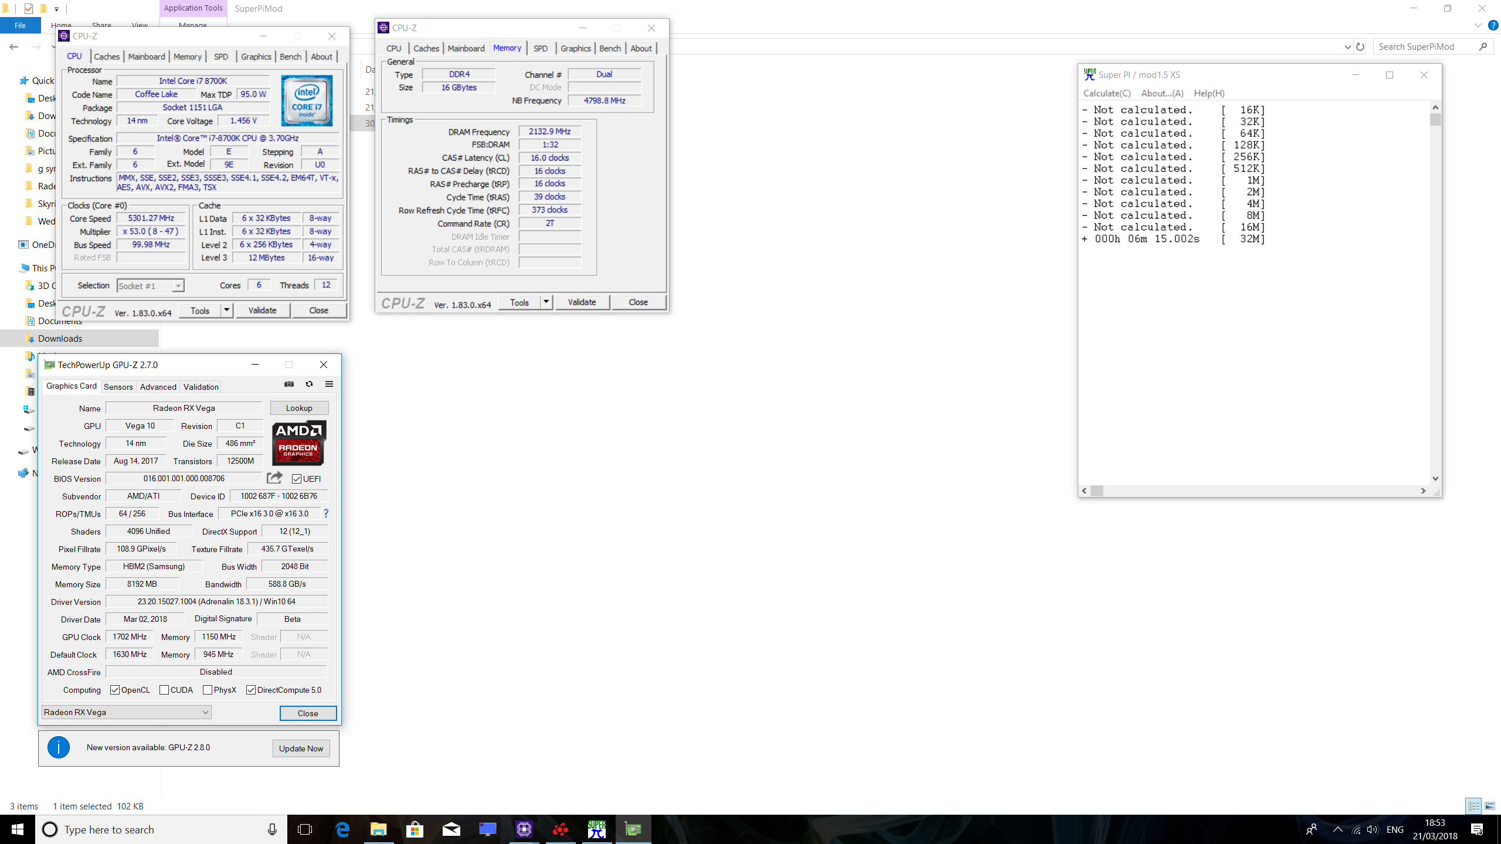This screenshot has width=1501, height=844.
Task: Switch to GPU-Z Sensors tab
Action: [x=118, y=387]
